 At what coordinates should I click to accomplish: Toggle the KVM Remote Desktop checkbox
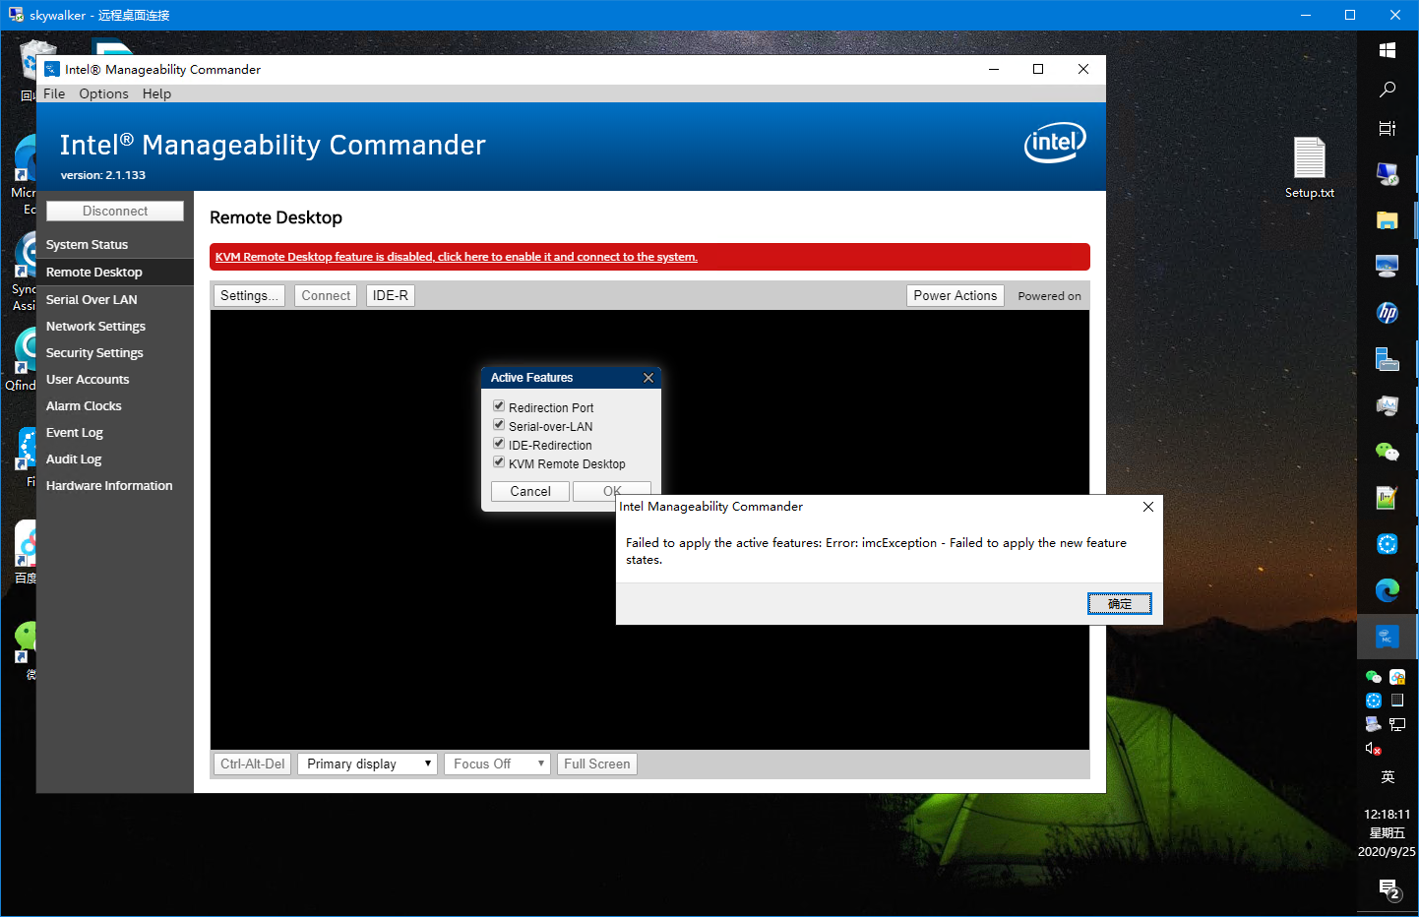499,461
